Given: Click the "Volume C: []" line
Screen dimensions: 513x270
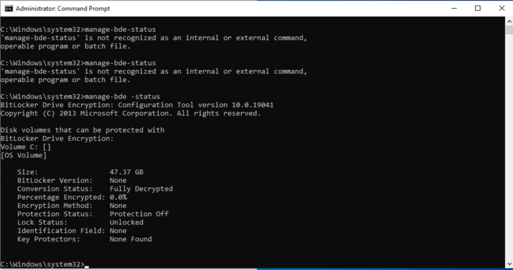Looking at the screenshot, I should tap(26, 147).
